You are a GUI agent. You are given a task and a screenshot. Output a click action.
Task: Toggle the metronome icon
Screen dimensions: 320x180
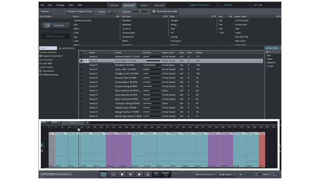[x=148, y=174]
